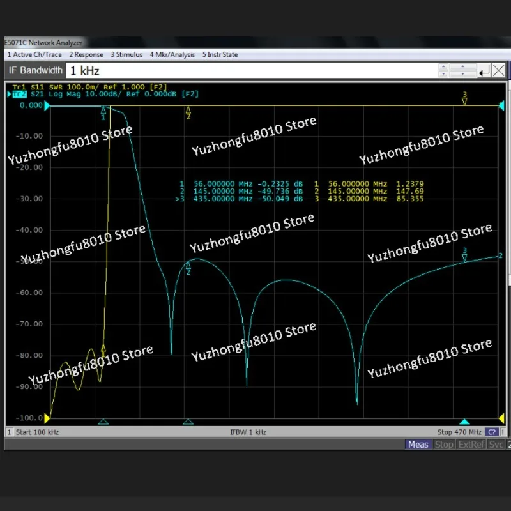The height and width of the screenshot is (511, 511).
Task: Click the C? correction status indicator
Action: [492, 432]
